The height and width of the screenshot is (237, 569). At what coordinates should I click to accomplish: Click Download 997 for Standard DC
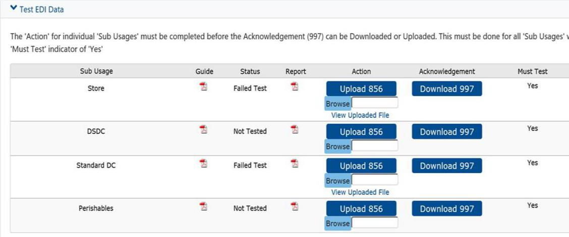(447, 166)
